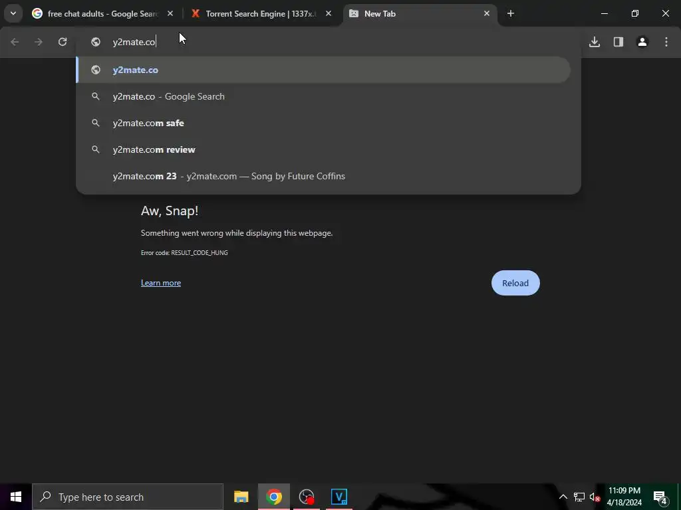Click the 'Type here to search' taskbar box
Image resolution: width=681 pixels, height=510 pixels.
point(128,497)
